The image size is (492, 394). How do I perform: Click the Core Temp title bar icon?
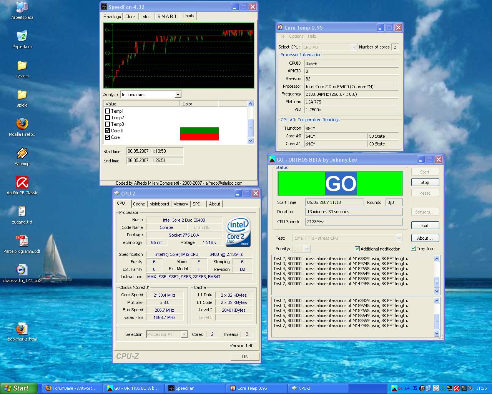[280, 28]
